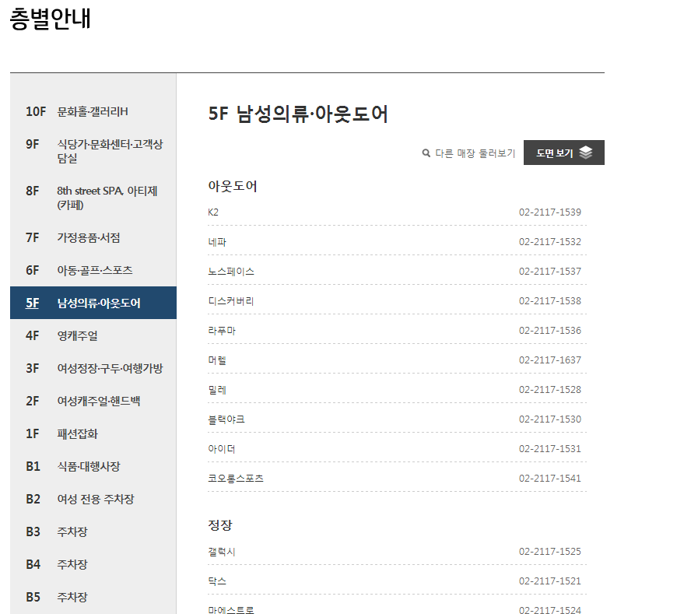Image resolution: width=691 pixels, height=614 pixels.
Task: Click the 라푸마 store name
Action: pos(222,330)
